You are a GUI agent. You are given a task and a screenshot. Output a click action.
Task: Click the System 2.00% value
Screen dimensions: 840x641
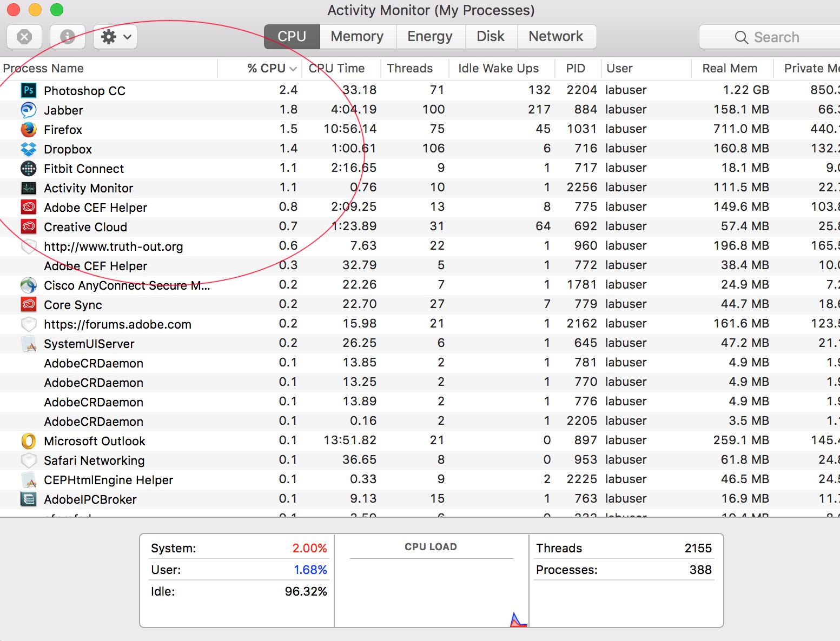(x=309, y=548)
